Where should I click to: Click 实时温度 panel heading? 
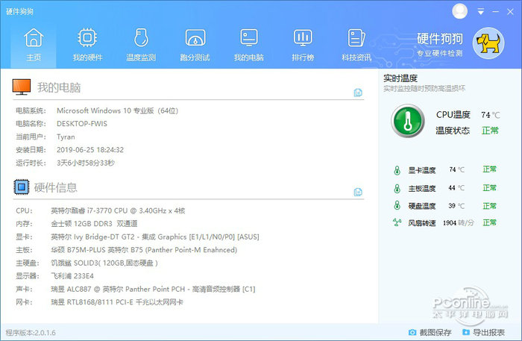(400, 78)
